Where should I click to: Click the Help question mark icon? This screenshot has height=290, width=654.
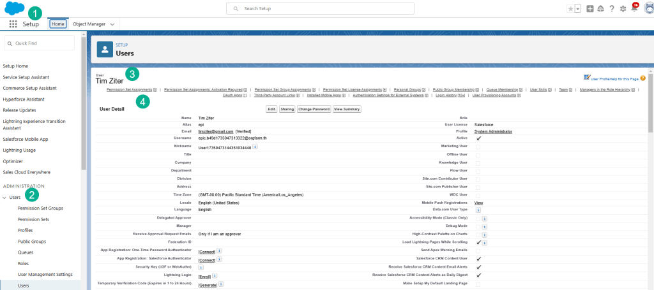(611, 9)
